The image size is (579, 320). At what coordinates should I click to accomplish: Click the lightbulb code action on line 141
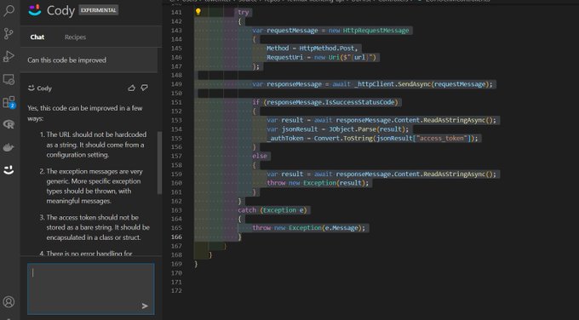coord(198,12)
